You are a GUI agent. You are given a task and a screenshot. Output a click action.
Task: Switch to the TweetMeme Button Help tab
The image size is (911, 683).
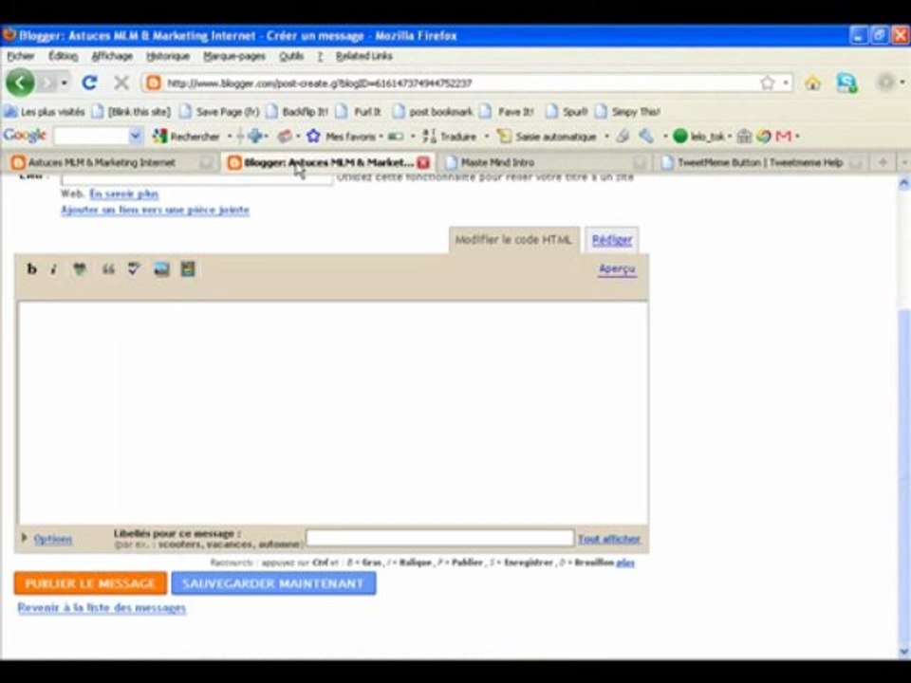point(760,162)
